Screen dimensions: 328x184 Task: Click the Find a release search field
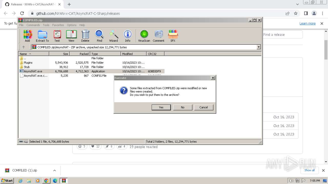283,34
